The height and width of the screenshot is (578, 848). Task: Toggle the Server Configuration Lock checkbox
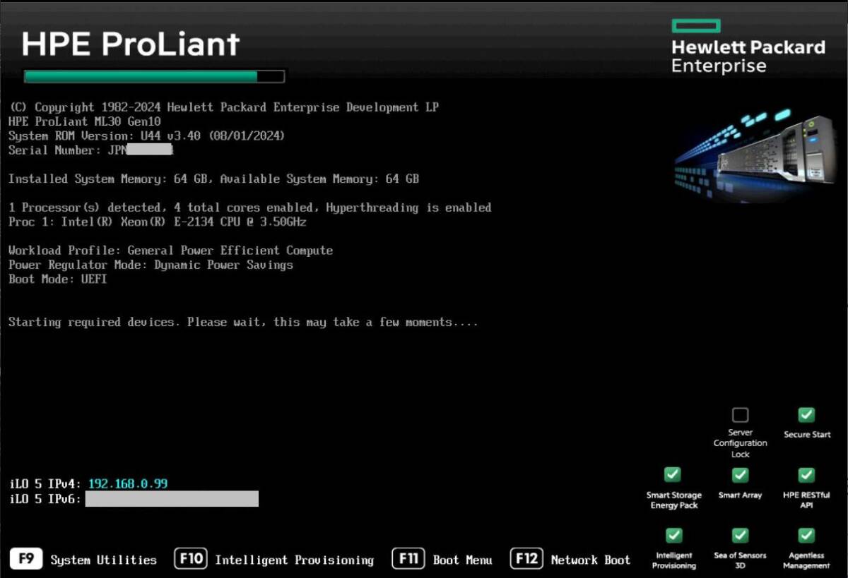point(740,414)
